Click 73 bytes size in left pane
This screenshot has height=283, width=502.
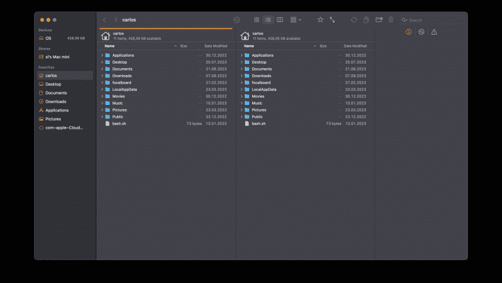pos(194,124)
